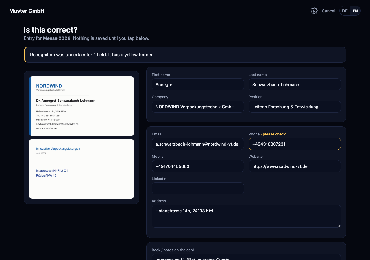Grab the Address textarea resize handle
Image resolution: width=370 pixels, height=260 pixels.
[338, 225]
